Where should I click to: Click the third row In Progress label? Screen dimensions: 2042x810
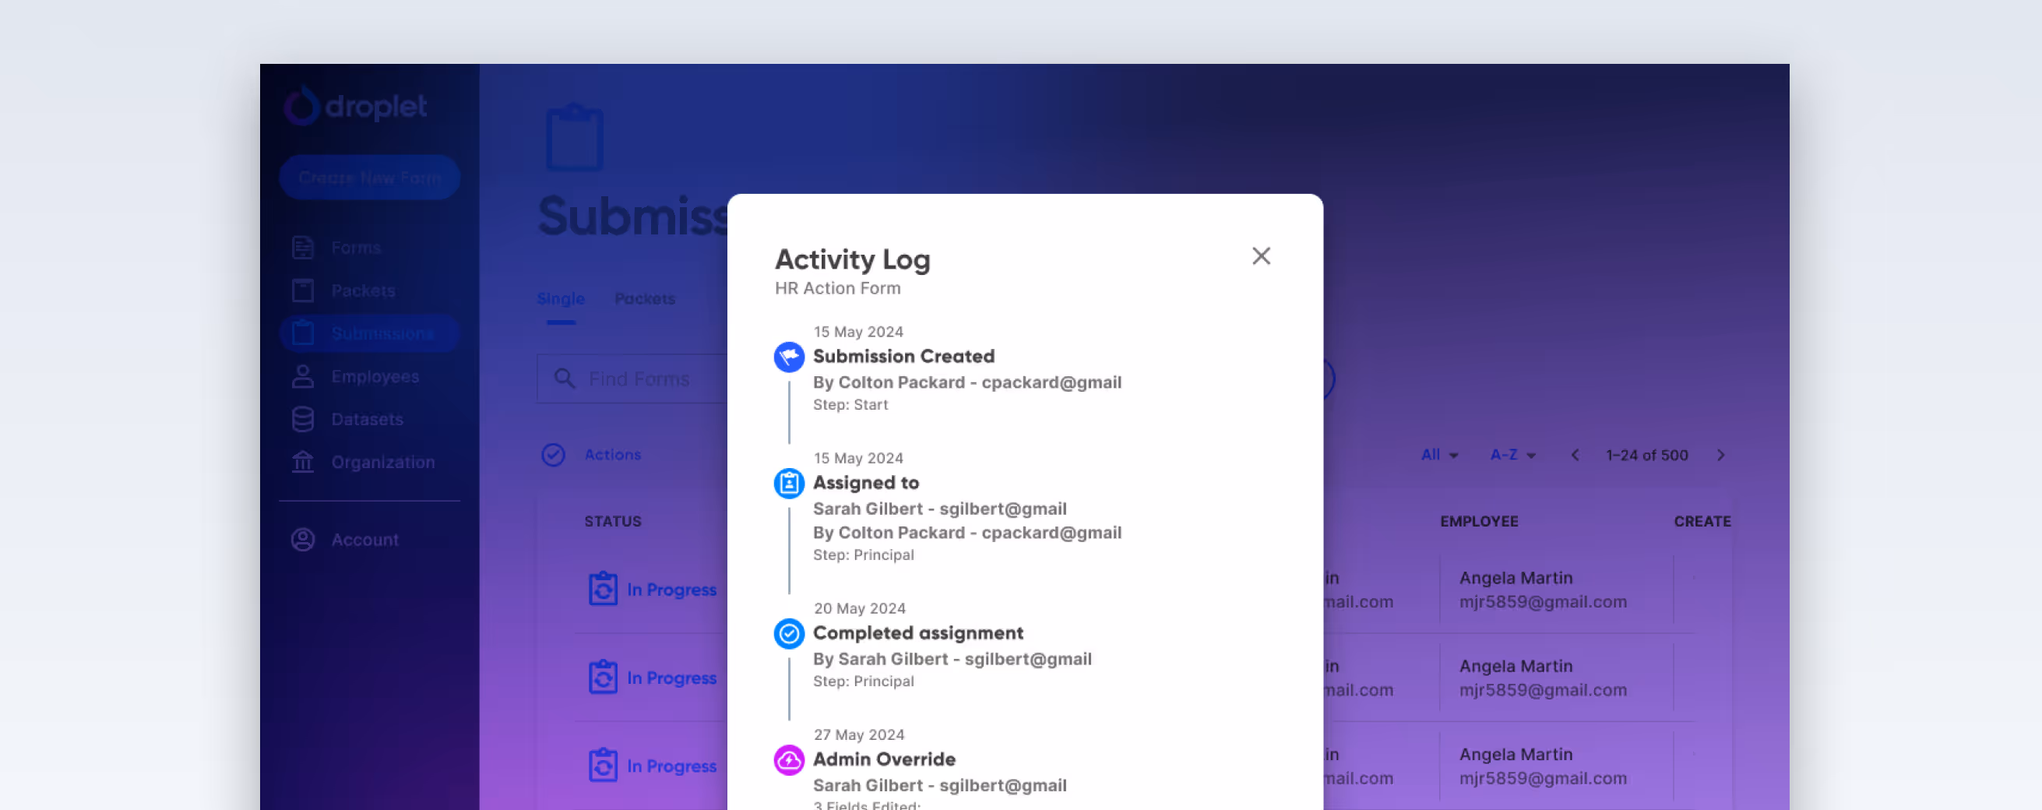[671, 766]
